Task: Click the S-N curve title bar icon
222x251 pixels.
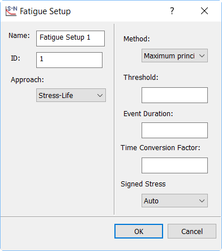Action: 11,11
